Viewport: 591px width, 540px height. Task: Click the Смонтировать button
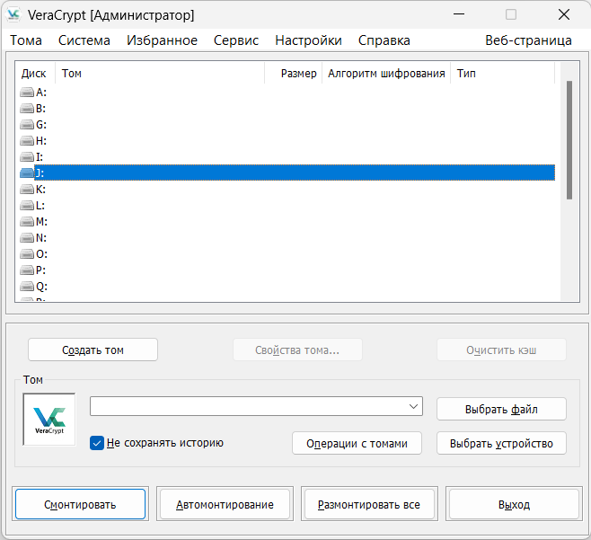pyautogui.click(x=80, y=504)
